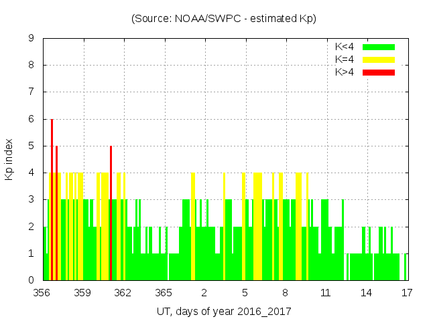This screenshot has width=429, height=321.
Task: Click the tallest red bar reaching Kp 6
Action: pyautogui.click(x=52, y=201)
